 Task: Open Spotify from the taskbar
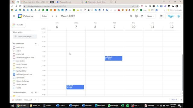(128, 106)
